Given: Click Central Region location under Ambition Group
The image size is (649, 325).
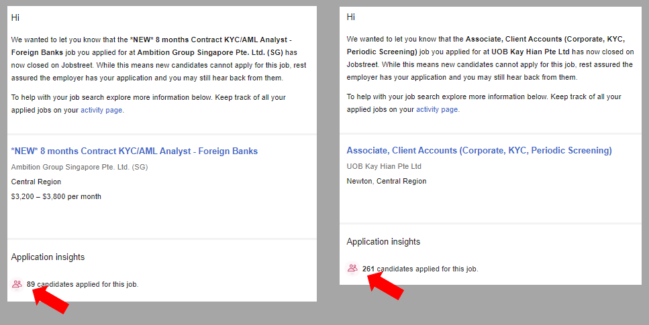Looking at the screenshot, I should click(36, 182).
